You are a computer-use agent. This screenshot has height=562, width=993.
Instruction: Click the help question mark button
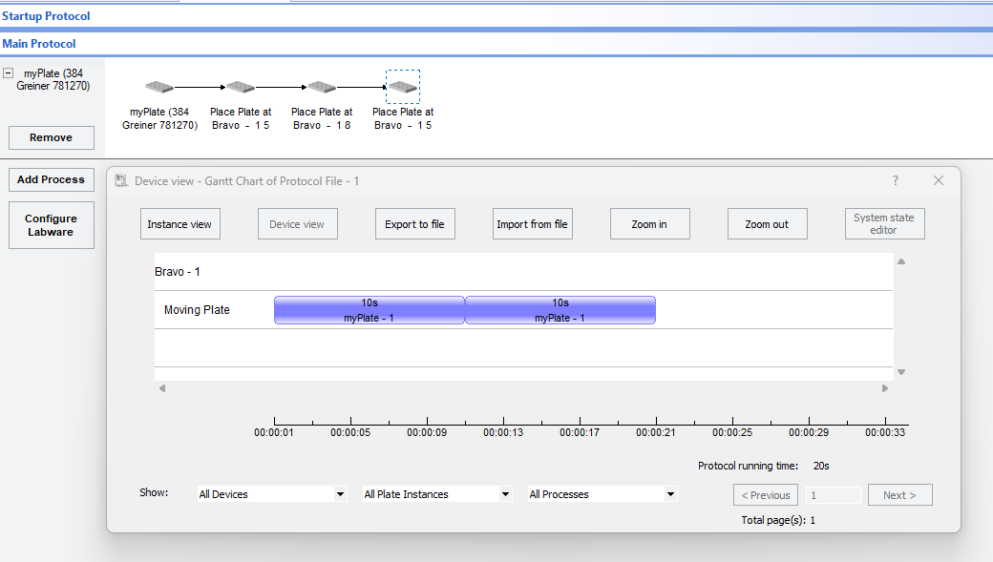[895, 180]
